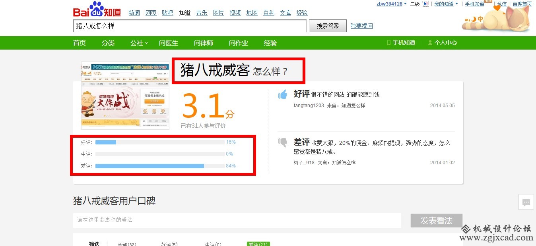The height and width of the screenshot is (246, 536).
Task: Click 知道怎么样 source link under tangtang1203 review
Action: (x=353, y=106)
